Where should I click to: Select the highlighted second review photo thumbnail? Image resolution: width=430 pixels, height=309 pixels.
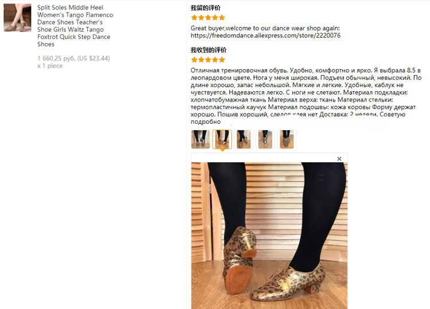click(222, 139)
